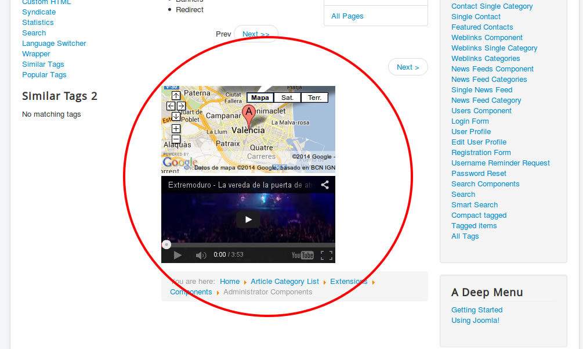Pan the map down with the arrow

pos(176,116)
